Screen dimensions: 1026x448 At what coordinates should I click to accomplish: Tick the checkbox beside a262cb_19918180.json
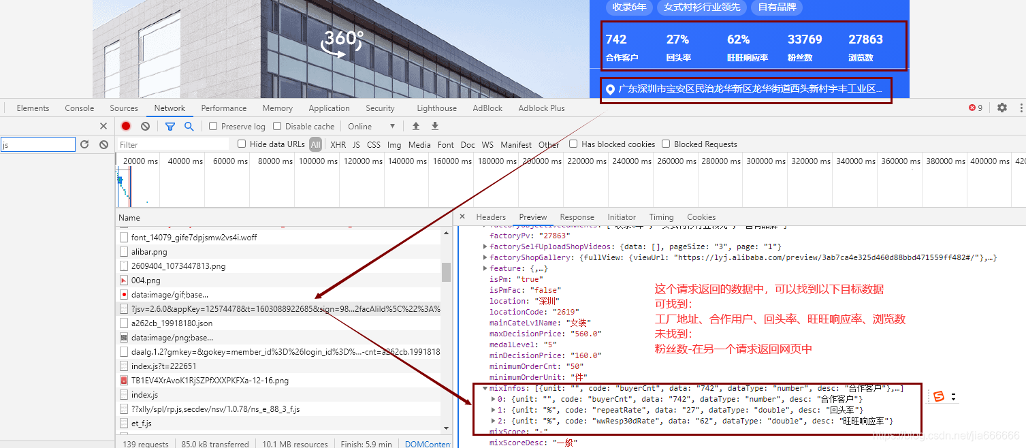tap(124, 323)
